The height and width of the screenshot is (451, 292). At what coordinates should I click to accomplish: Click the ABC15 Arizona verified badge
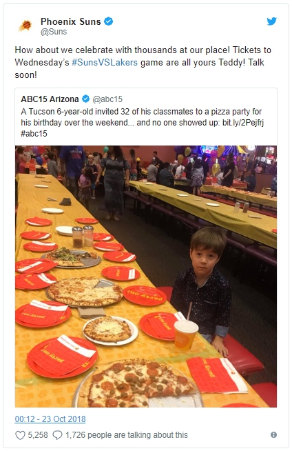(x=85, y=99)
